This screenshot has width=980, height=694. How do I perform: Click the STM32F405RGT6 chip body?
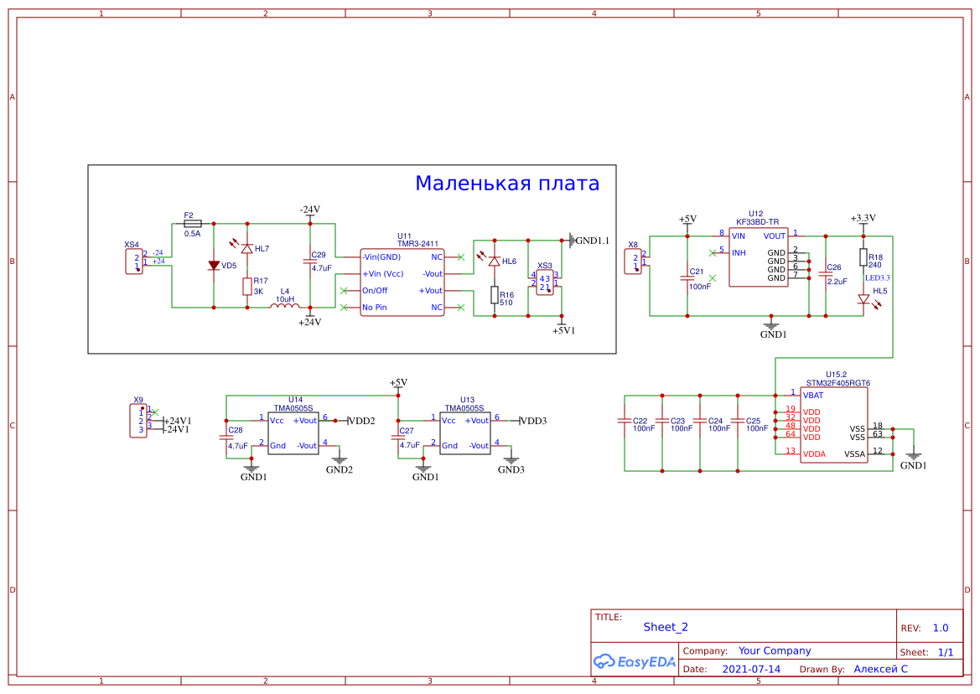(834, 425)
